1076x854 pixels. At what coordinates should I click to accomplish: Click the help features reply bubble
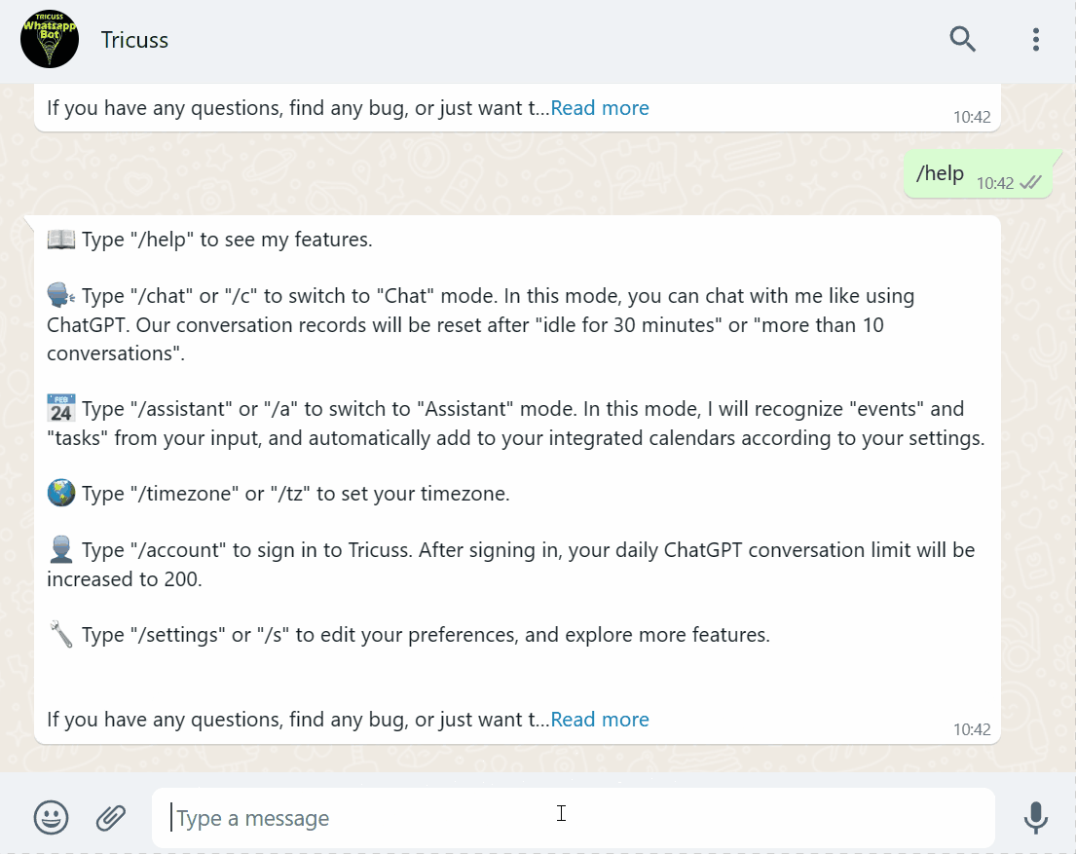[x=517, y=480]
